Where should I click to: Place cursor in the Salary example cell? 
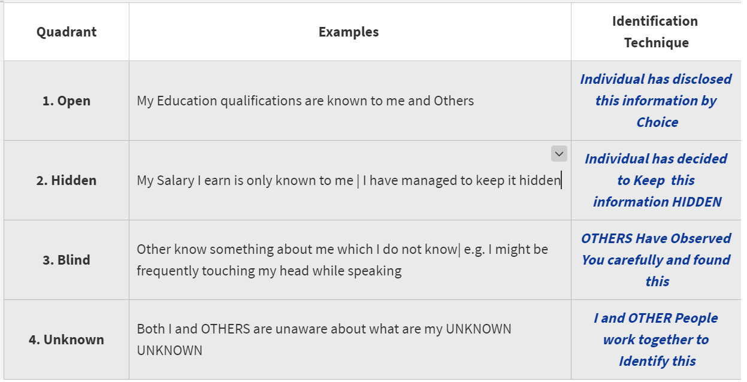(349, 180)
